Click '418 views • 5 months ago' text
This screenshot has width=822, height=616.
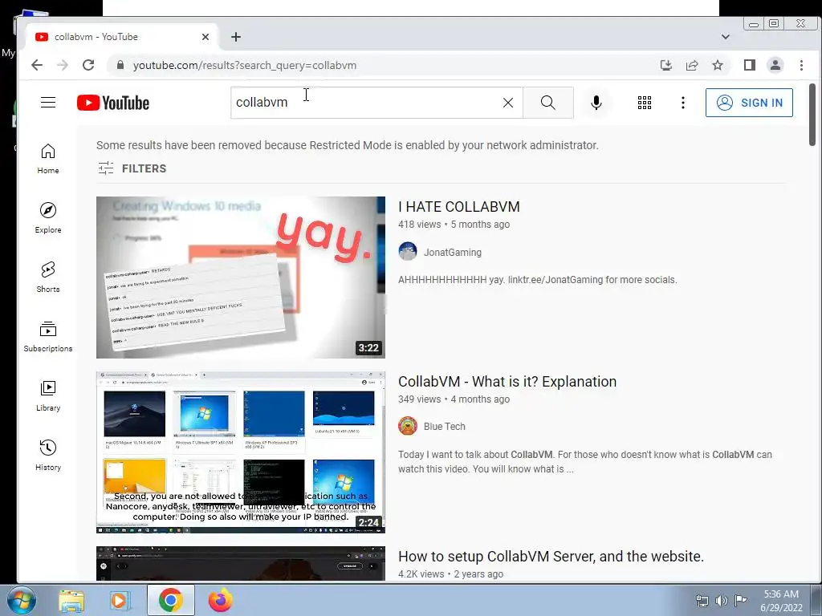point(454,225)
